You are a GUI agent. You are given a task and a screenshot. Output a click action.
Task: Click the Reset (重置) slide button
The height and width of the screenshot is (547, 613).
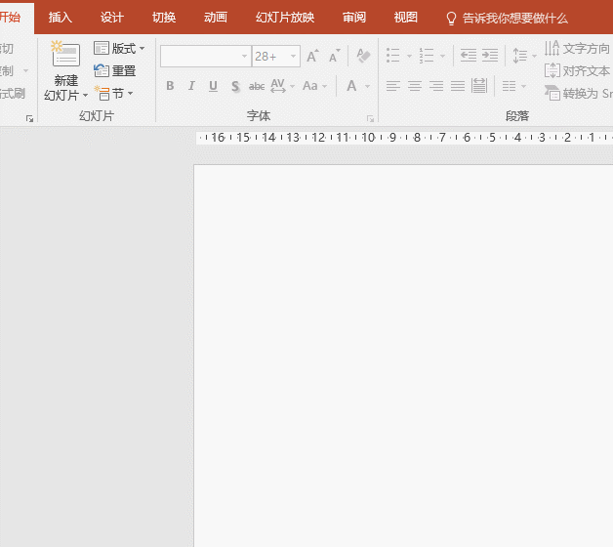tap(115, 70)
